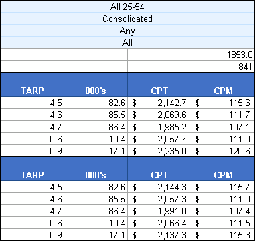
Task: Click 000's value 86.4 in 1,991.0 row
Action: coord(96,211)
